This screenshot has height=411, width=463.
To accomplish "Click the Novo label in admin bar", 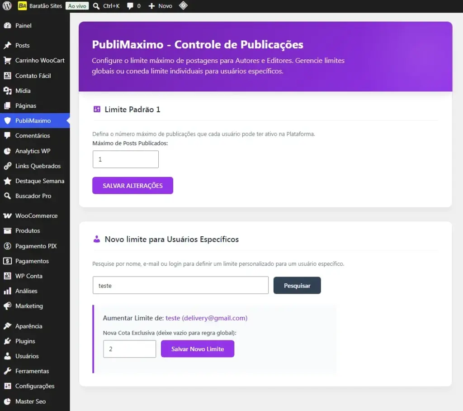I will (165, 6).
